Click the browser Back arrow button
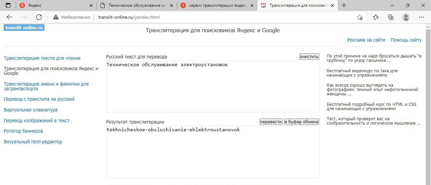 point(9,17)
